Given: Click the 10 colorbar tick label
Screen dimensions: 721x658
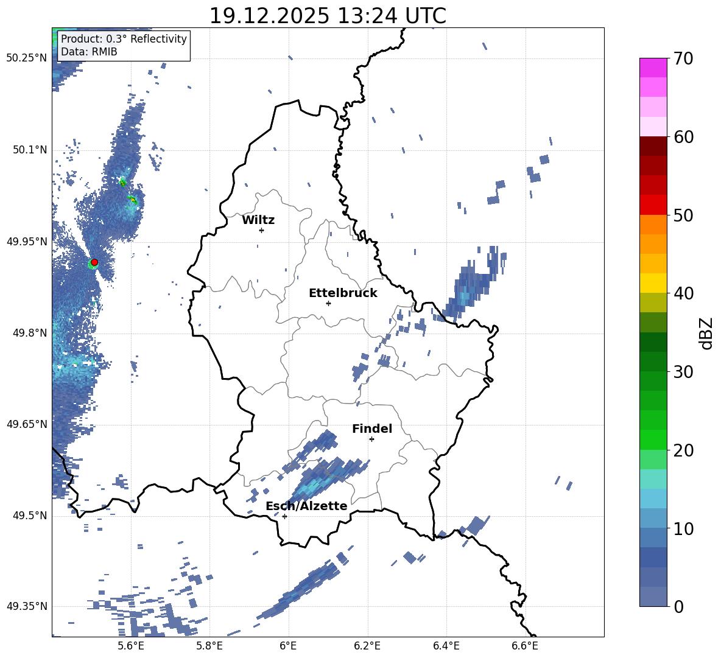Looking at the screenshot, I should point(683,529).
